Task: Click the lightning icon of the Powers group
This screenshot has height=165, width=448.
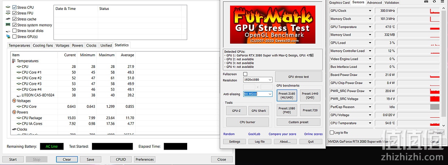Action: [14, 112]
